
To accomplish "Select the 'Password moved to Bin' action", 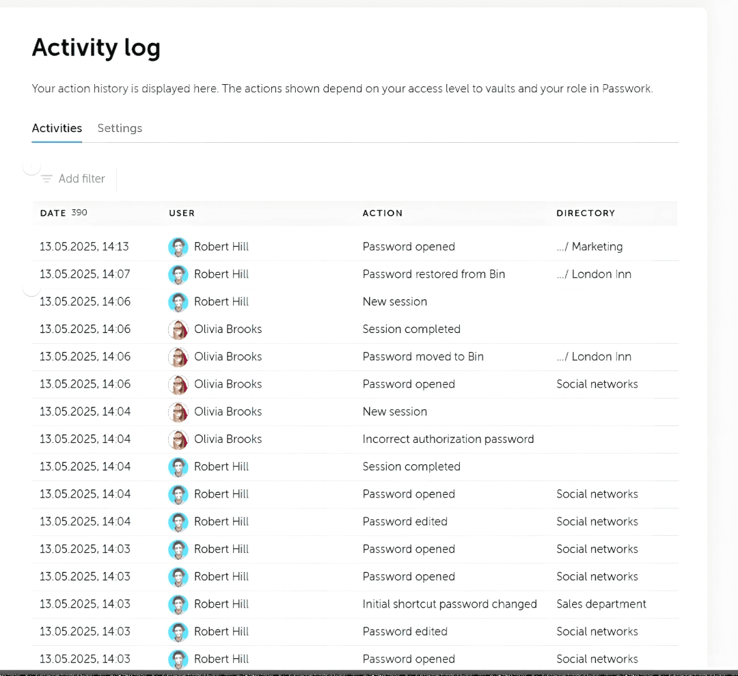I will [423, 356].
